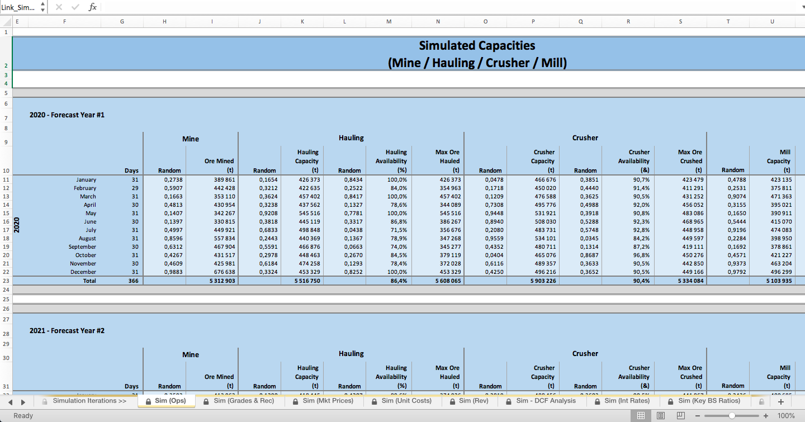Expand the formula bar with right arrow
This screenshot has height=422, width=805.
pyautogui.click(x=803, y=7)
